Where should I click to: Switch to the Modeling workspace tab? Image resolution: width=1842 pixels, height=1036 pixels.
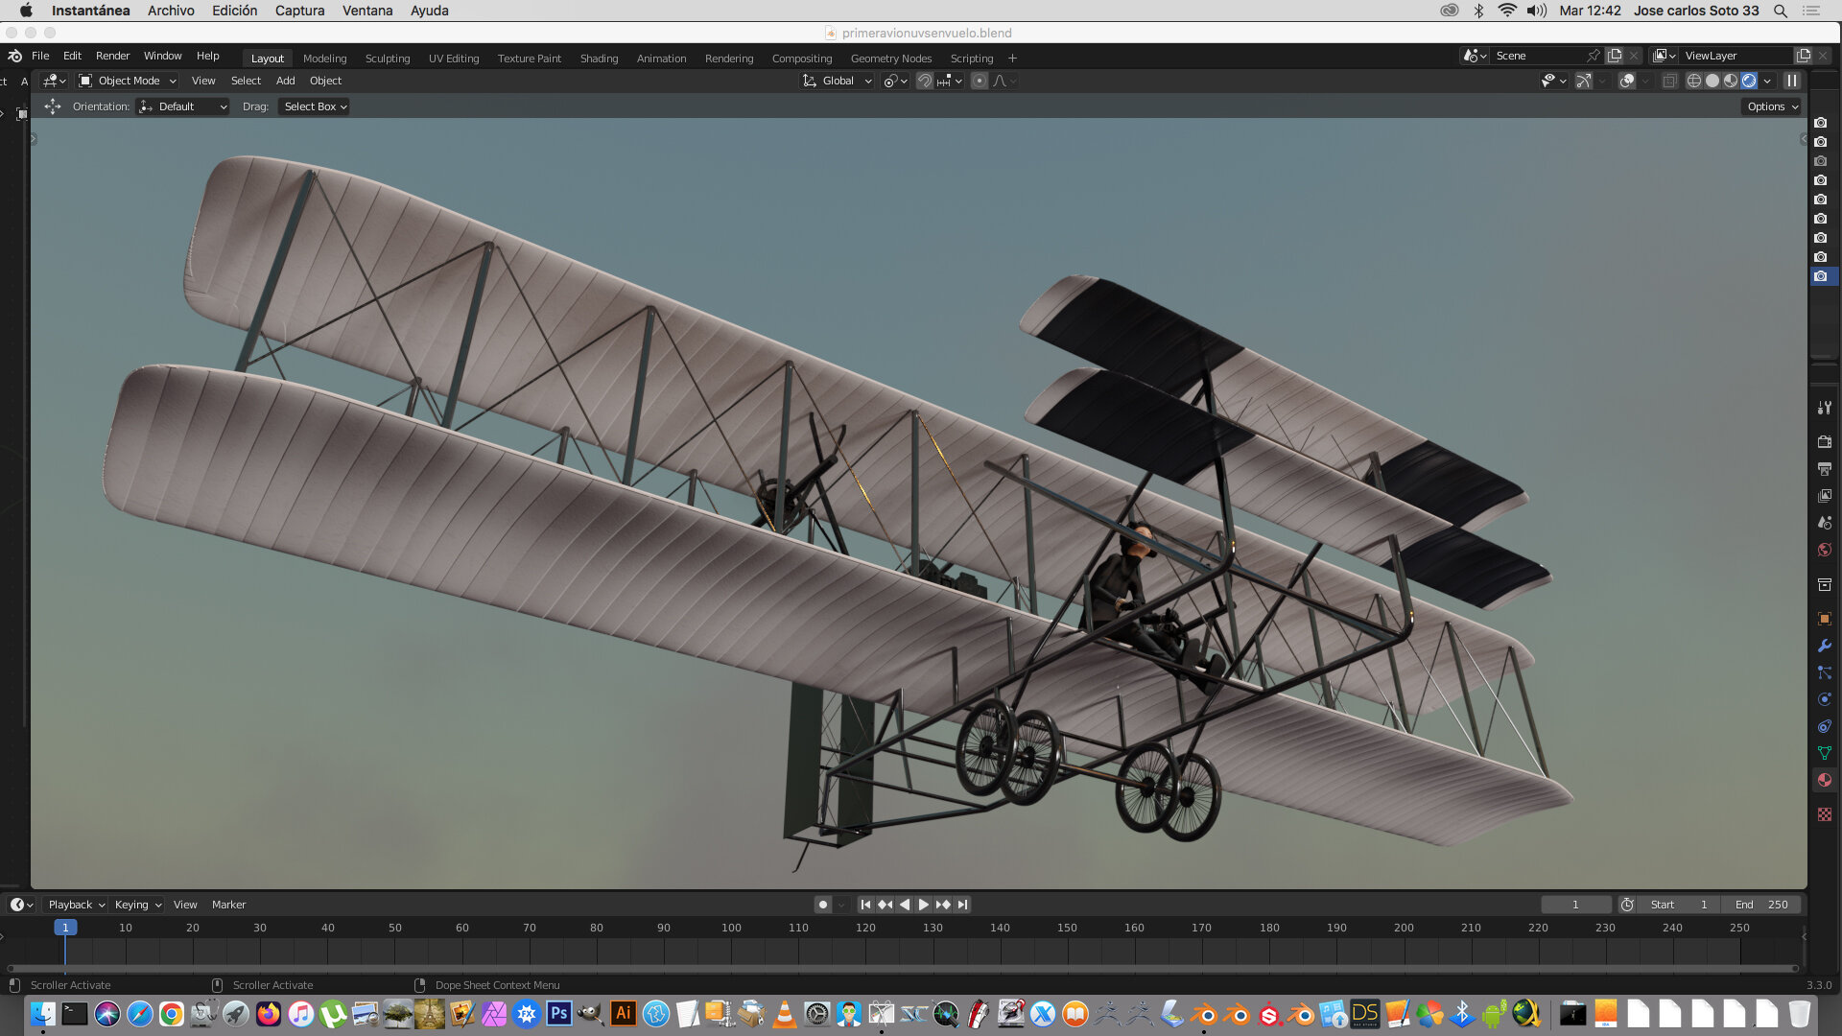click(x=324, y=59)
